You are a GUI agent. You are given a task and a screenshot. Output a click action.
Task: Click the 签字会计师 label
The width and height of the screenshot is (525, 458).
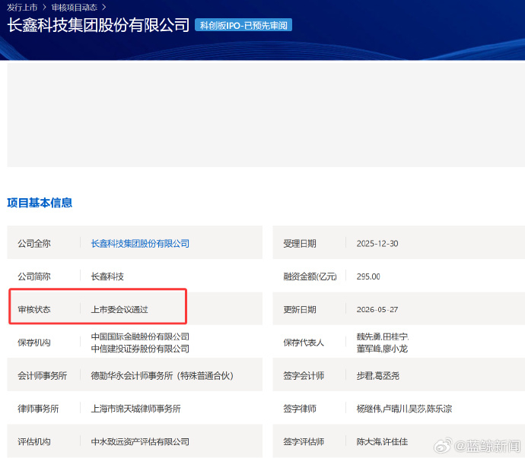304,375
